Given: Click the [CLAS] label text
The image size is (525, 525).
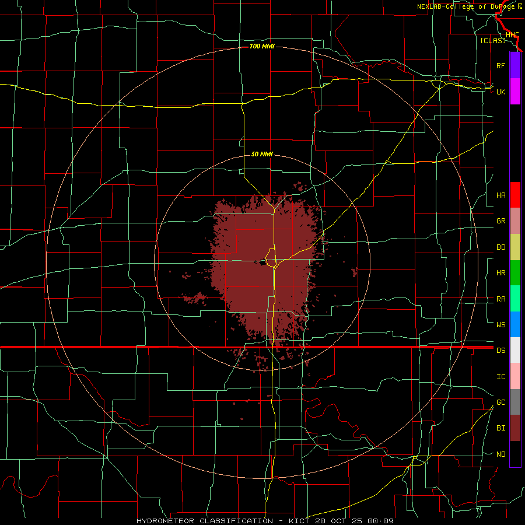Looking at the screenshot, I should coord(493,41).
